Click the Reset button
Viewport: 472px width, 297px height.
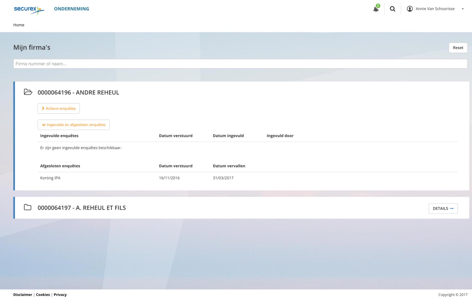point(458,47)
